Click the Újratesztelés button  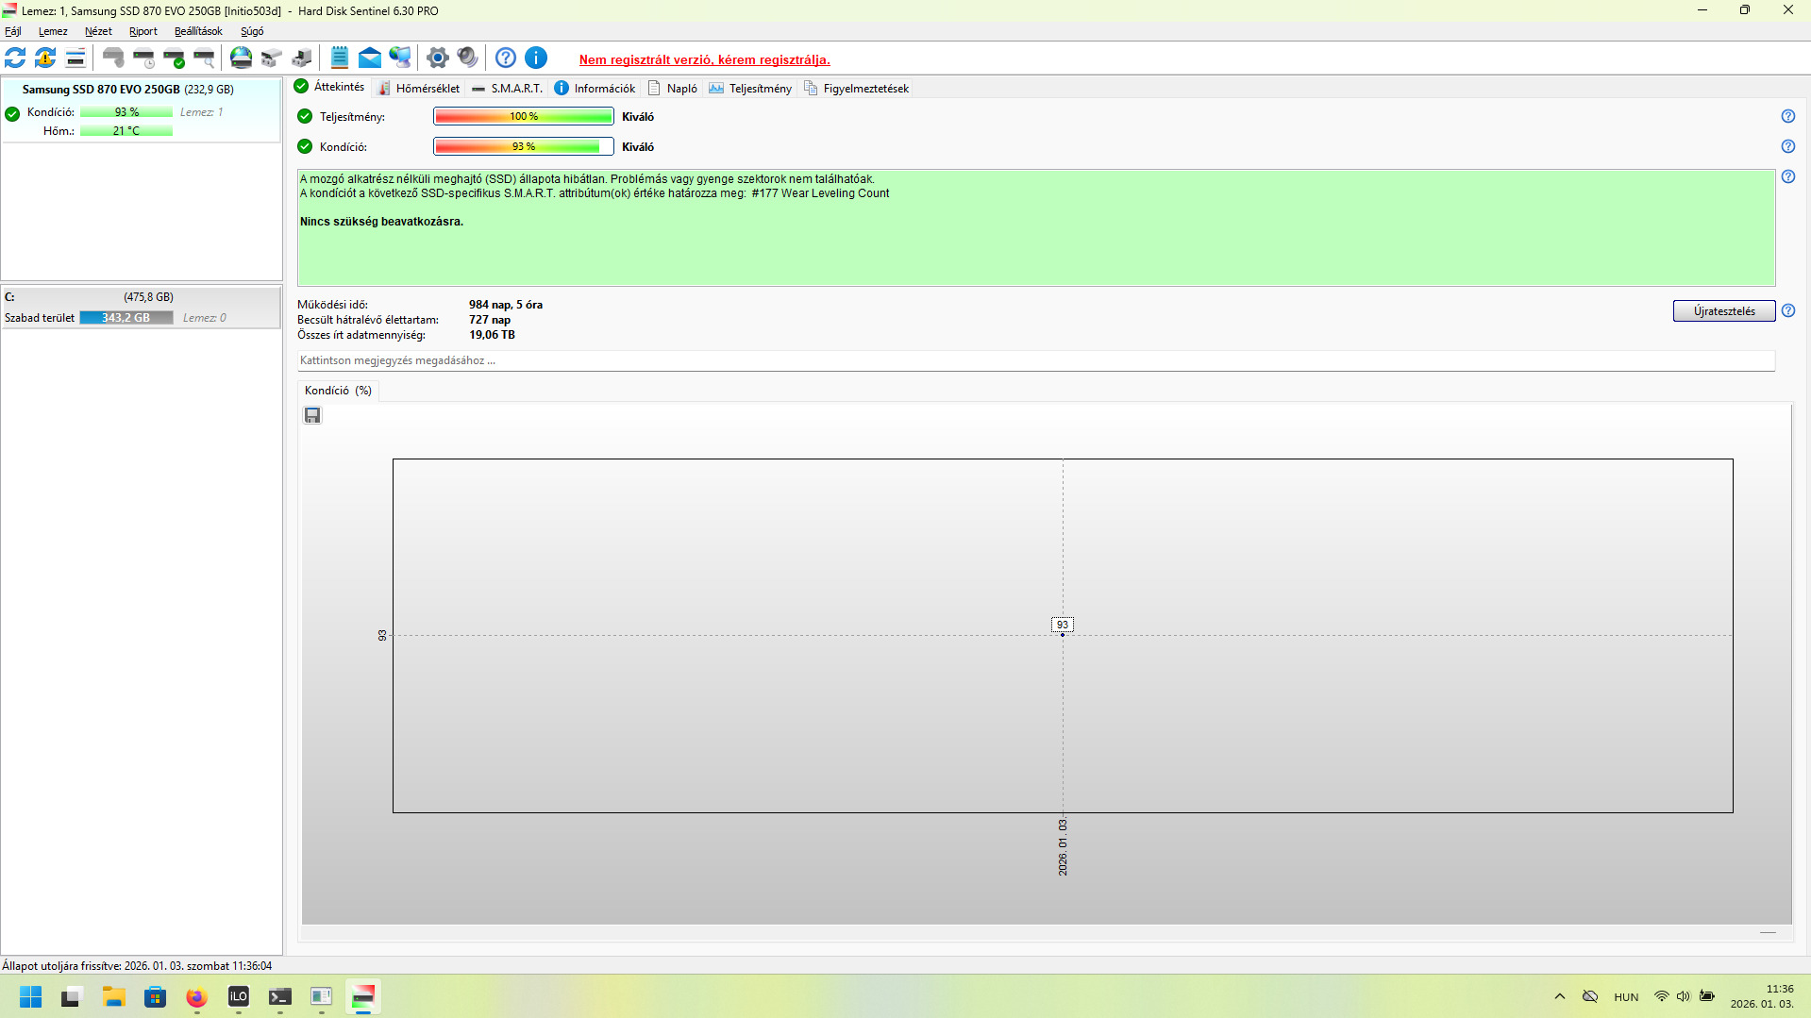(x=1724, y=311)
